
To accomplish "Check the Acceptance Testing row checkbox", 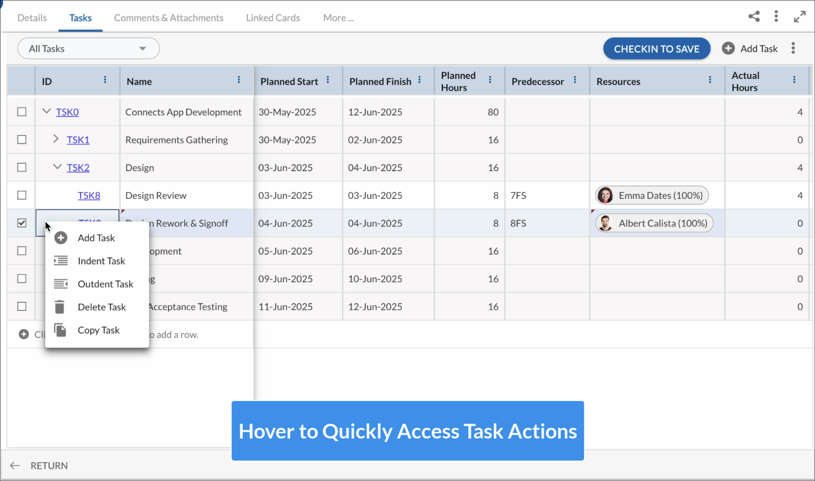I will click(22, 307).
